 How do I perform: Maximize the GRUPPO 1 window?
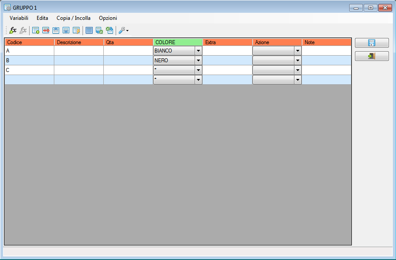(370, 8)
